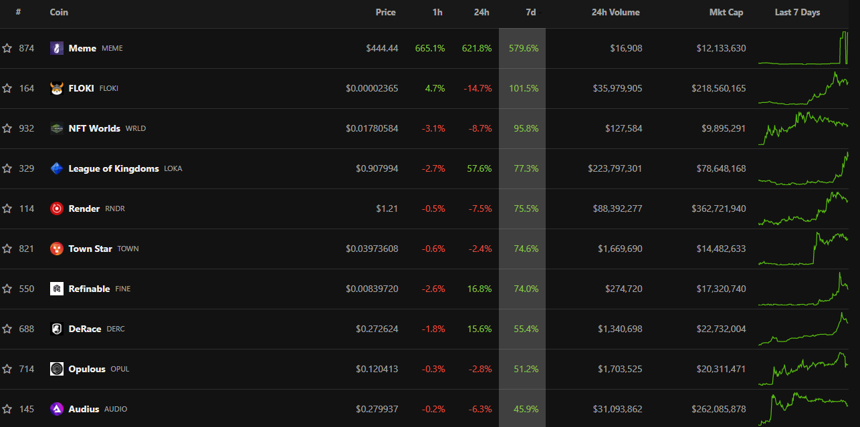This screenshot has width=860, height=427.
Task: Sort by Mkt Cap column
Action: (726, 12)
